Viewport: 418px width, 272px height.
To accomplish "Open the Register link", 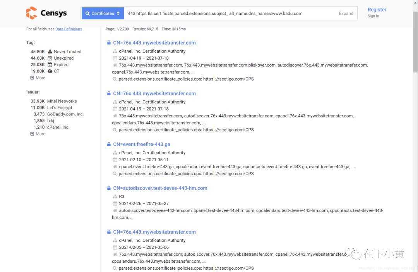I will point(377,10).
